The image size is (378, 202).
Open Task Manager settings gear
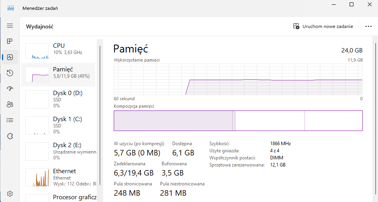pyautogui.click(x=10, y=194)
